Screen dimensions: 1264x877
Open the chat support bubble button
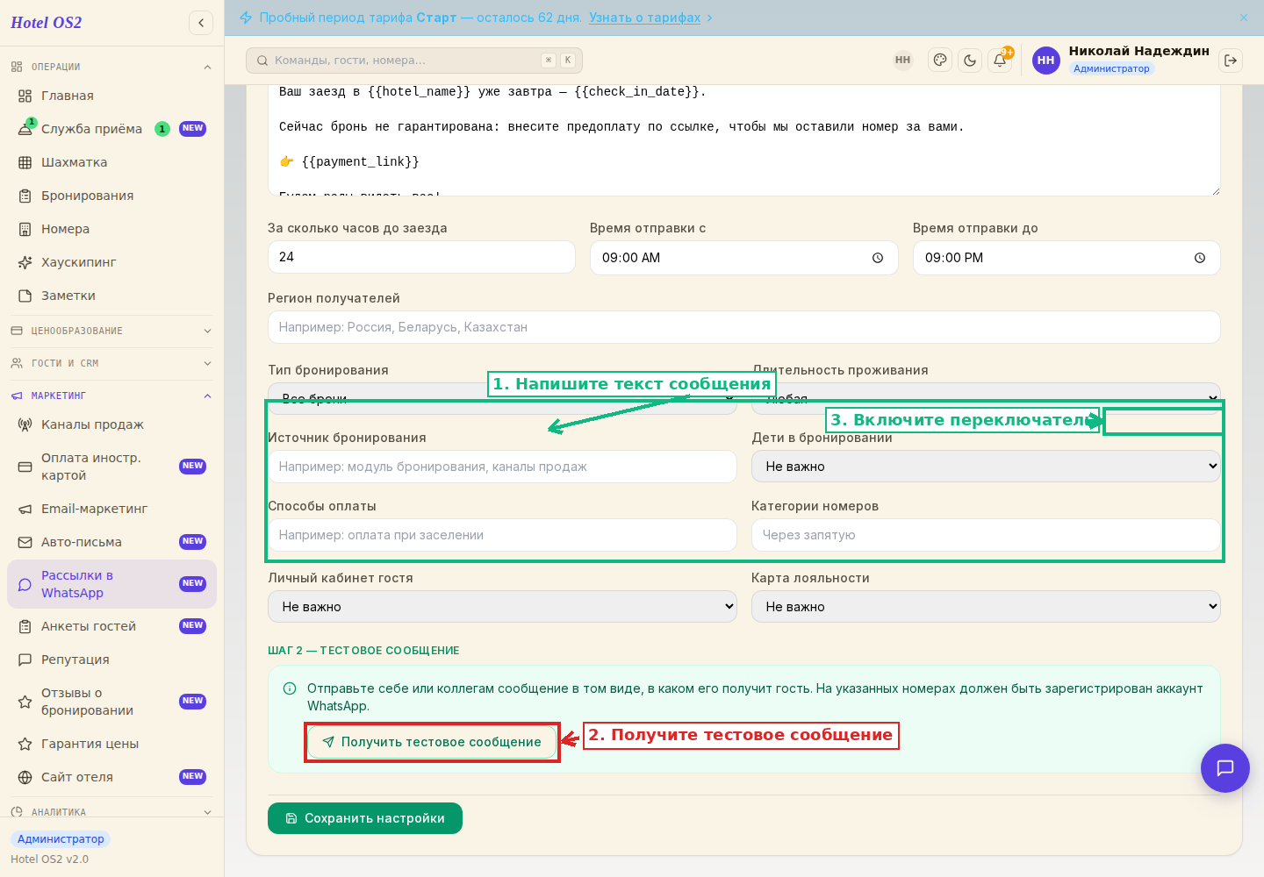click(1225, 768)
